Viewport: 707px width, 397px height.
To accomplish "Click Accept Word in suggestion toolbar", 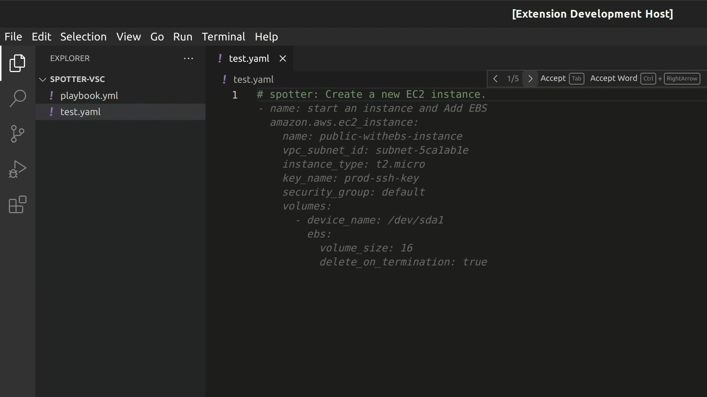I will (613, 79).
